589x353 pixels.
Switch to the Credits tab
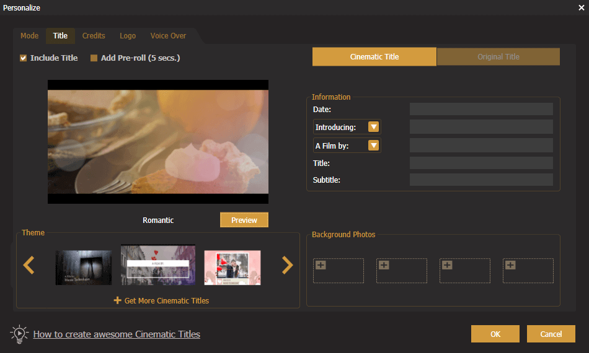[94, 36]
